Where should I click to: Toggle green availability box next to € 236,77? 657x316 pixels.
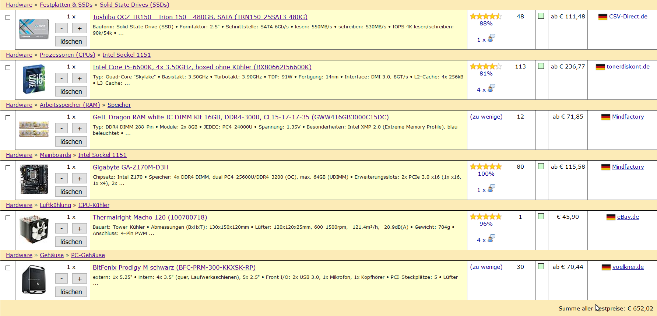(541, 66)
